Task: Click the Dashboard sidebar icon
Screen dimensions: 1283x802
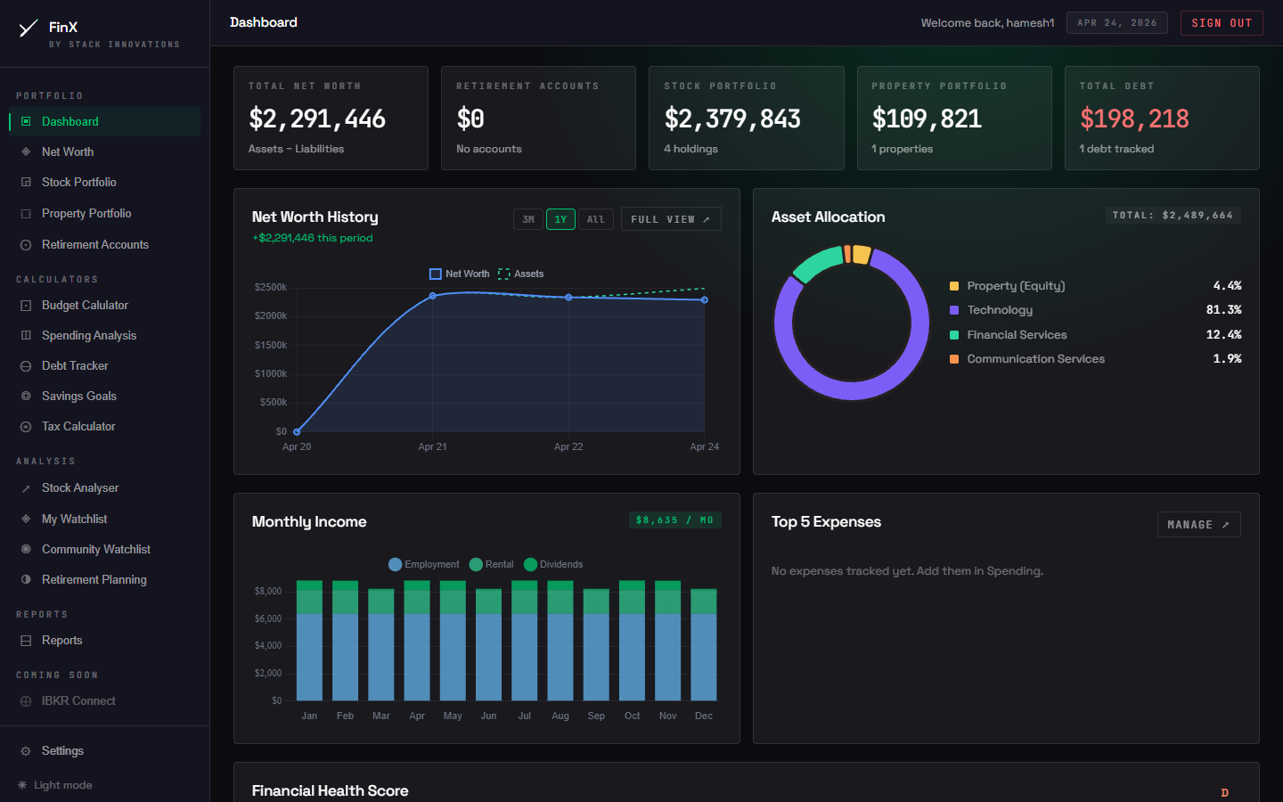Action: click(26, 121)
